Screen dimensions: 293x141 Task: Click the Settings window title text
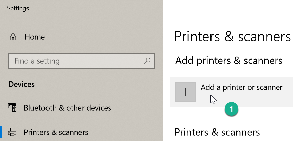tap(18, 8)
